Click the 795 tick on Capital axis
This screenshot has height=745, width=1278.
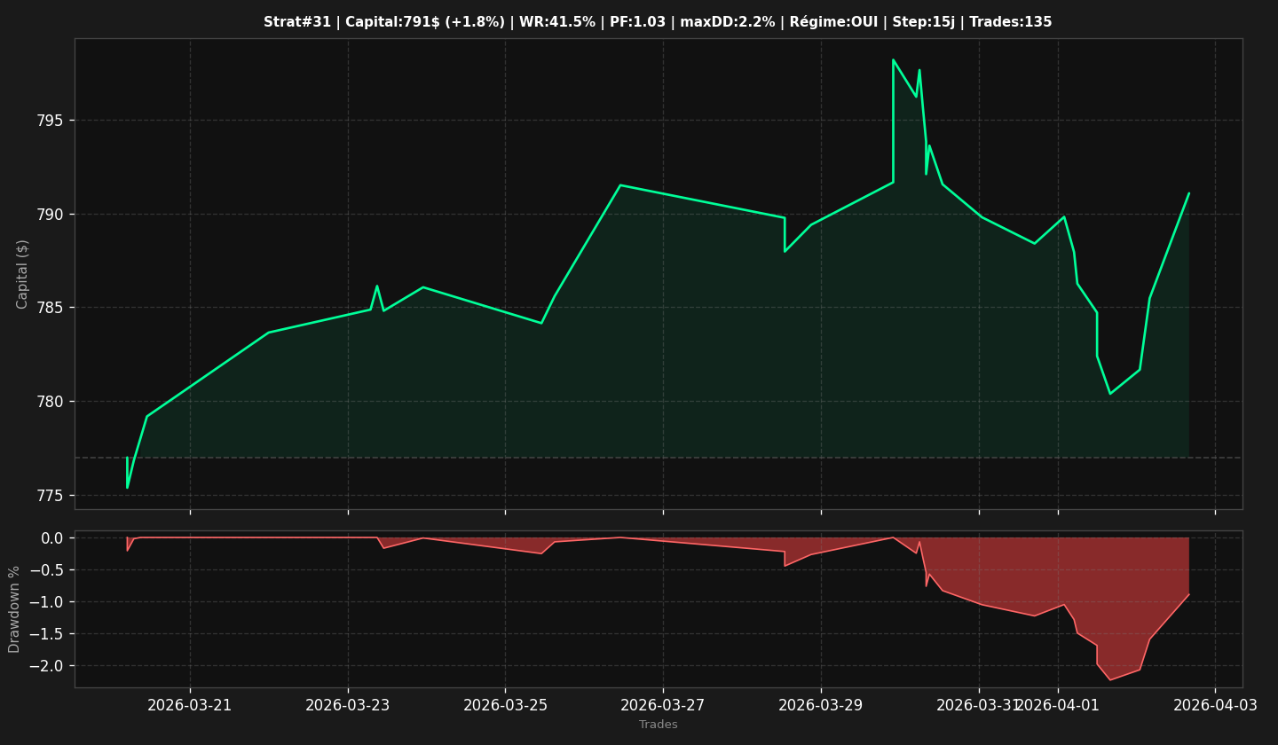pyautogui.click(x=49, y=121)
